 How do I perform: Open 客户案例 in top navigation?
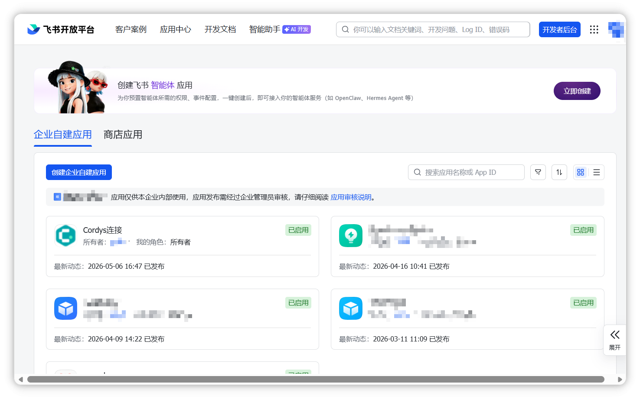pos(131,29)
